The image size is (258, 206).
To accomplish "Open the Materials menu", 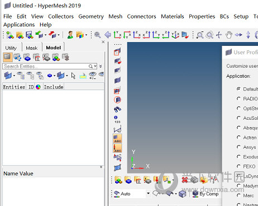I will click(x=173, y=16).
